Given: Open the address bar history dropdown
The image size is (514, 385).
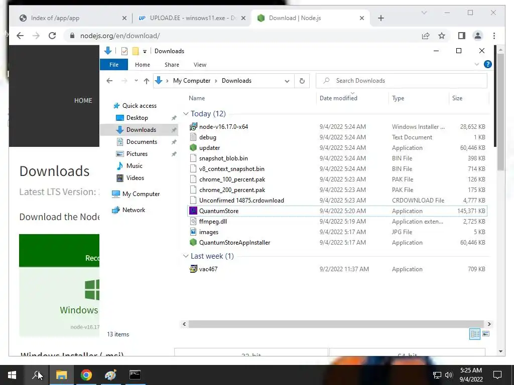Looking at the screenshot, I should coord(287,81).
